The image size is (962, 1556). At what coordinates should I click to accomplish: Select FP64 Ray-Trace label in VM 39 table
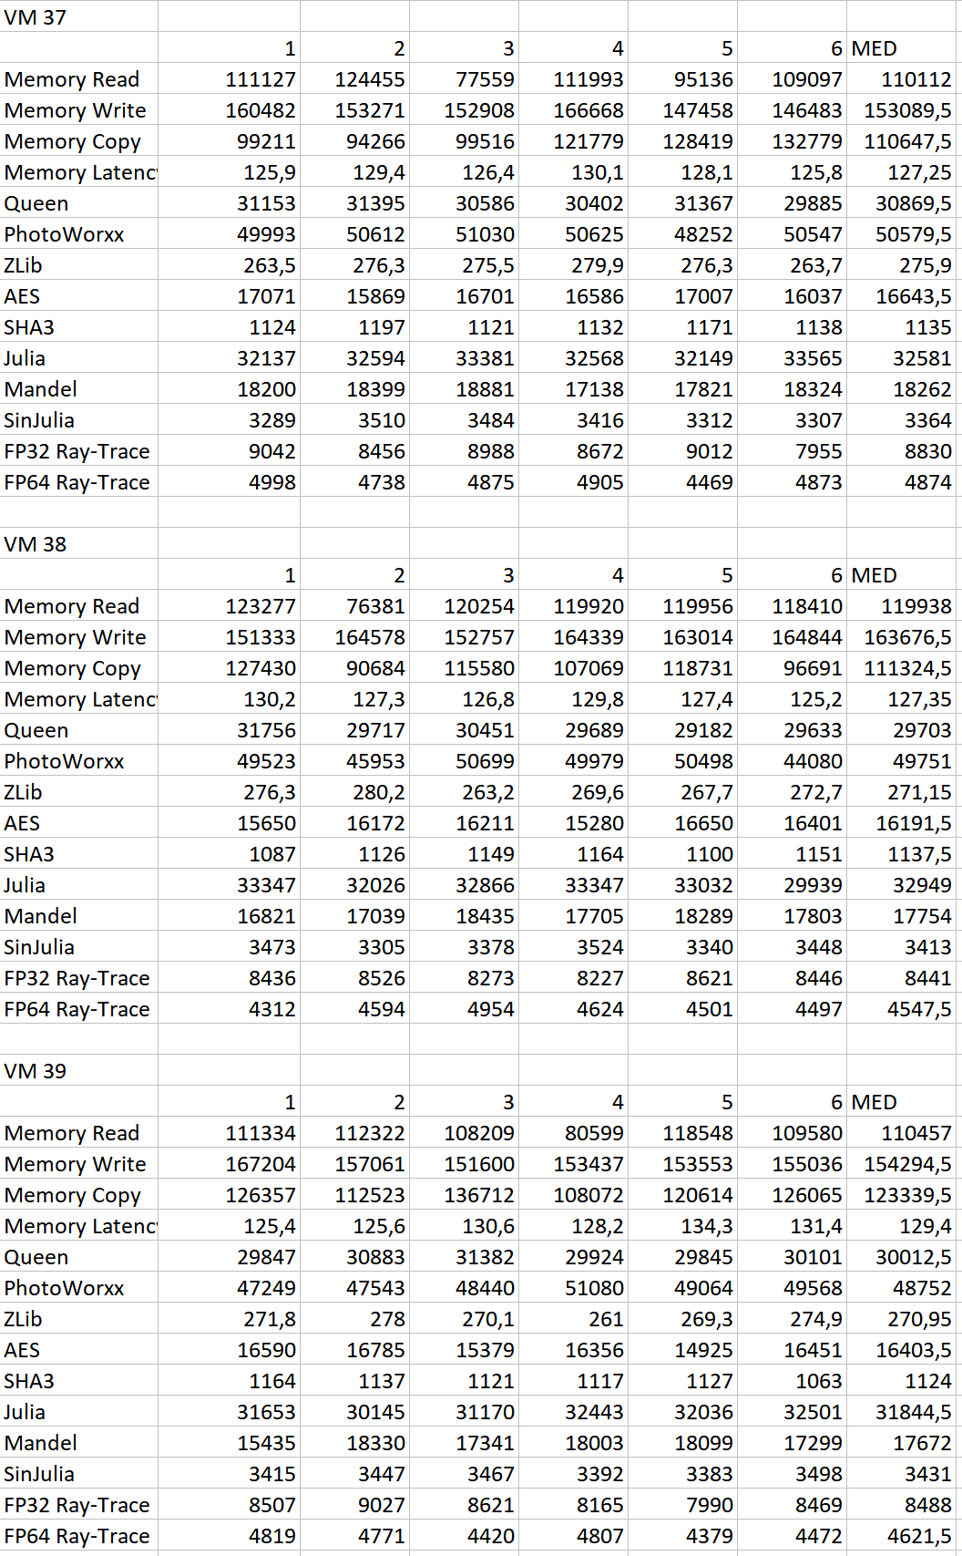tap(77, 1536)
